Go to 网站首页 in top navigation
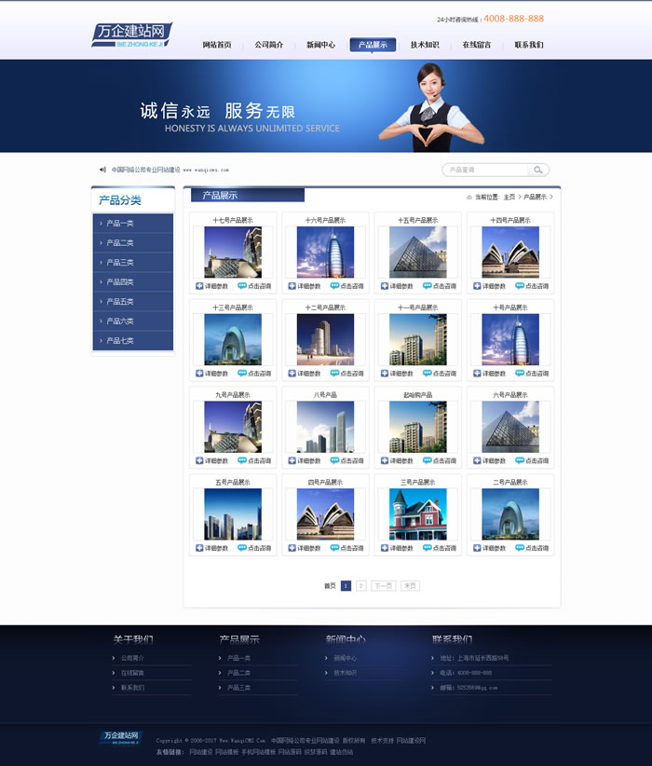The width and height of the screenshot is (652, 766). tap(217, 45)
